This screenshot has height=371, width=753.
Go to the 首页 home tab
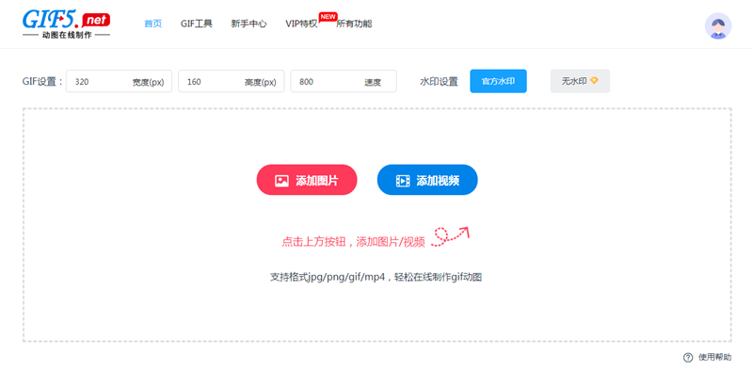coord(153,24)
